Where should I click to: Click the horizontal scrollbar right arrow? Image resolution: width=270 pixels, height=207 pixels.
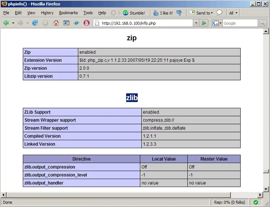click(260, 195)
